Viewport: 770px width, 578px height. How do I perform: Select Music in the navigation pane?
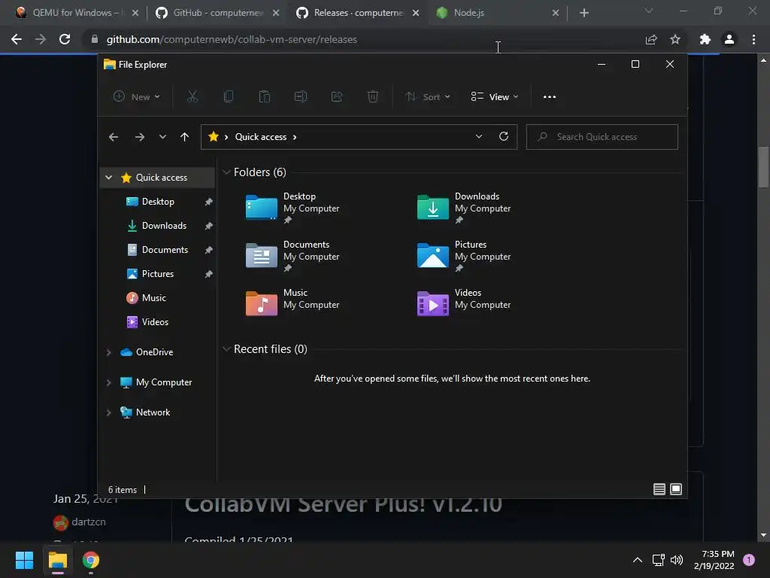coord(158,298)
